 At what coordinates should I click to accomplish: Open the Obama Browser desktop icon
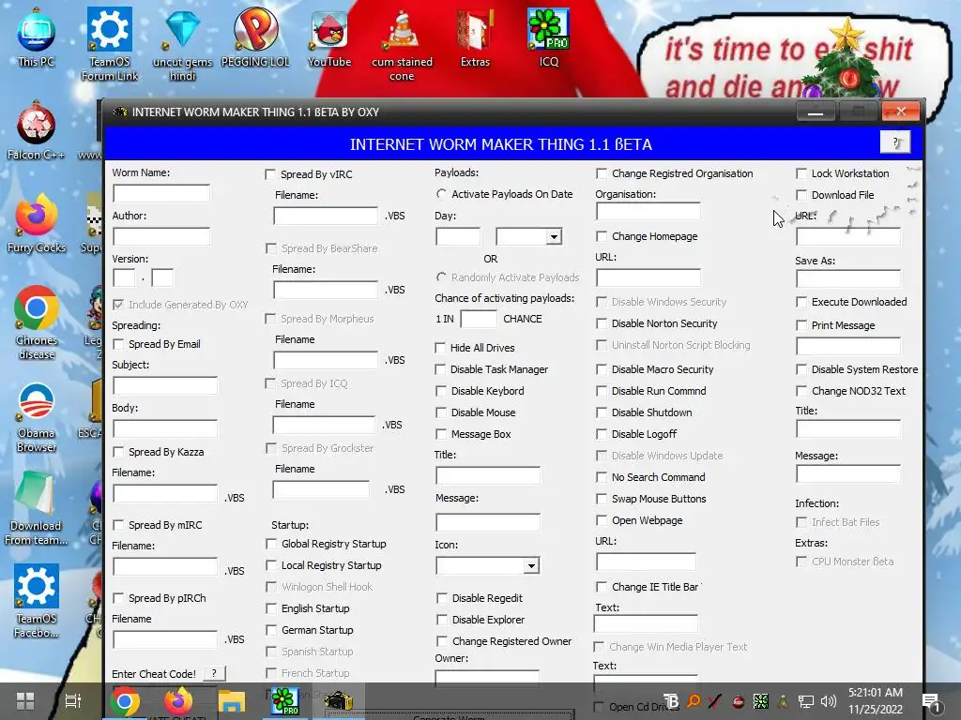click(x=37, y=417)
